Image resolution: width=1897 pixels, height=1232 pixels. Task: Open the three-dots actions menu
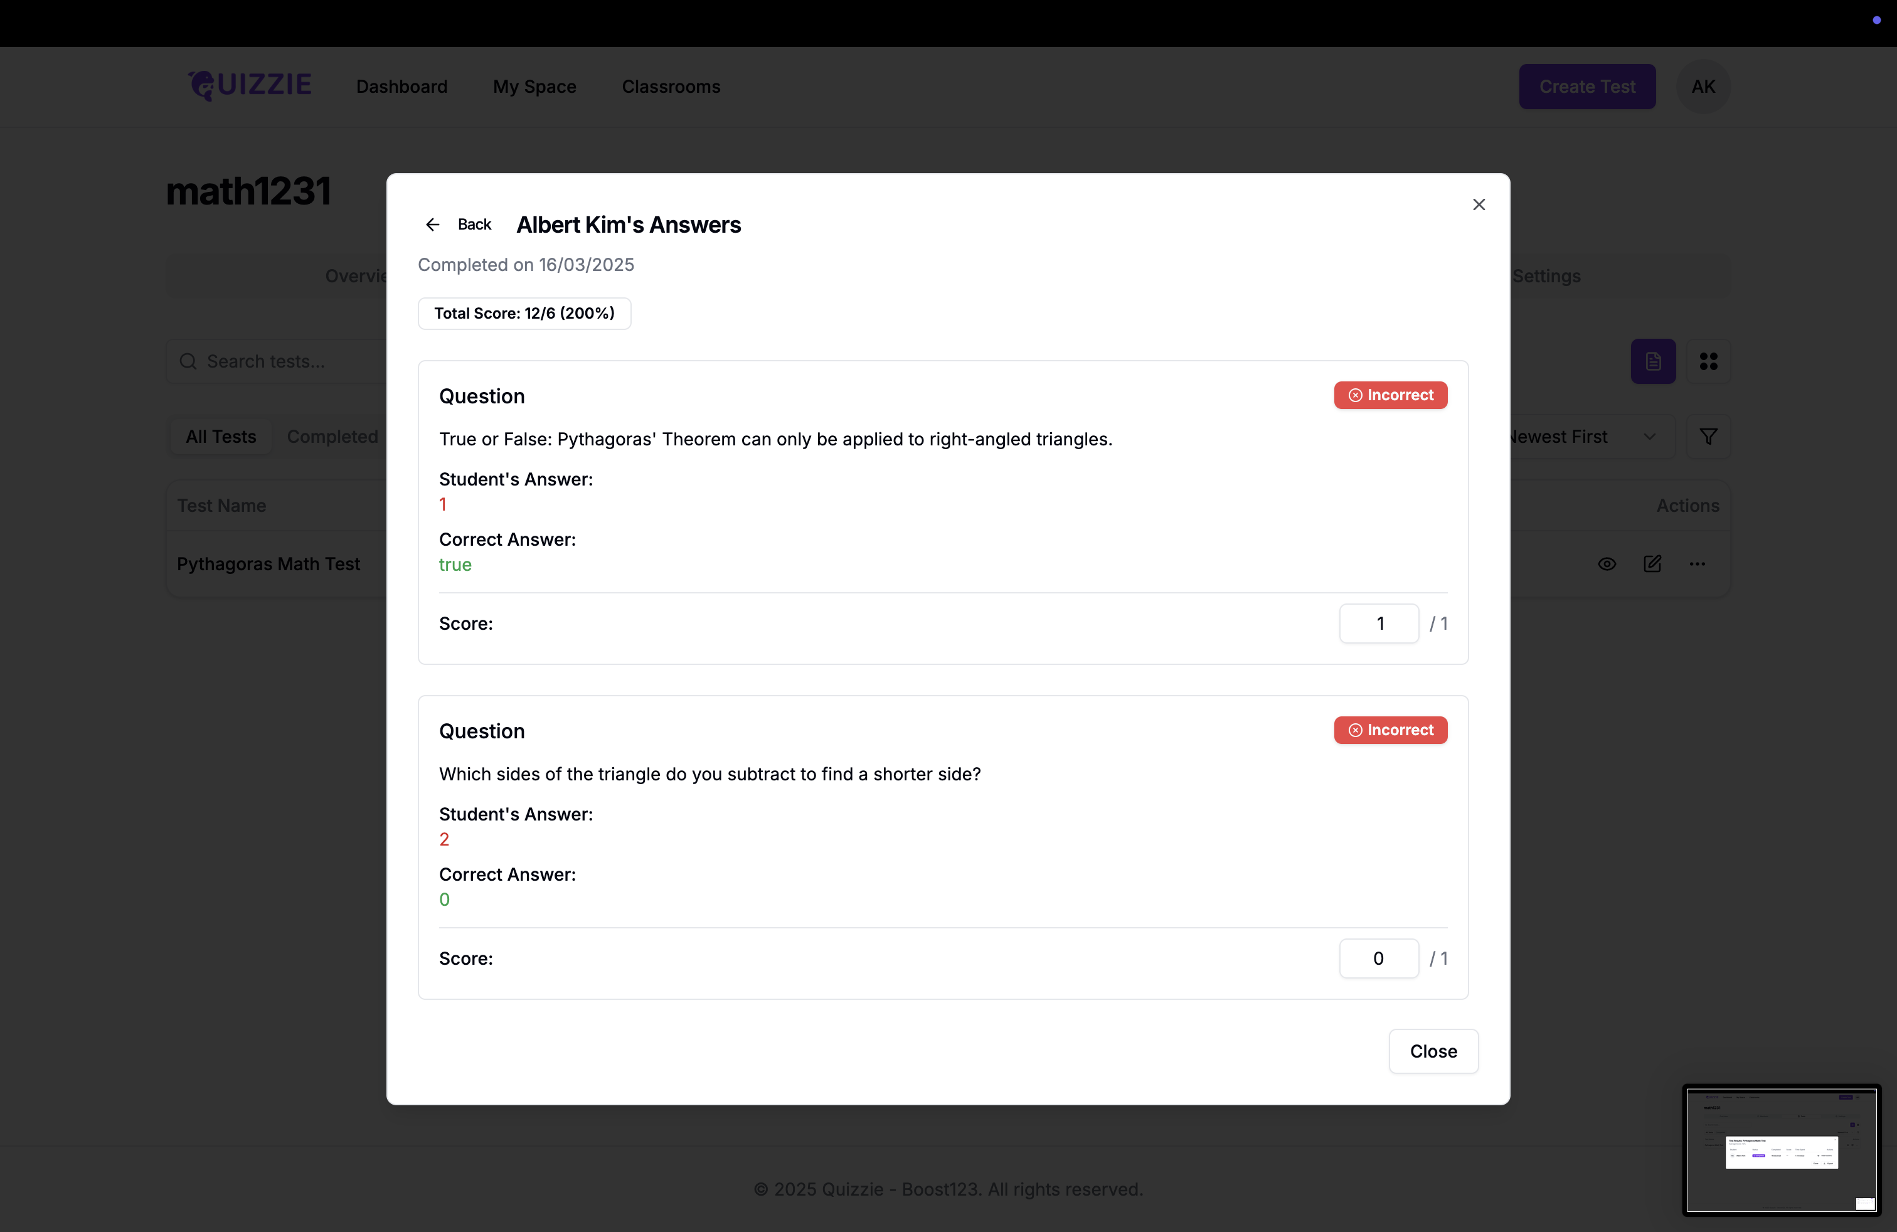(1697, 564)
